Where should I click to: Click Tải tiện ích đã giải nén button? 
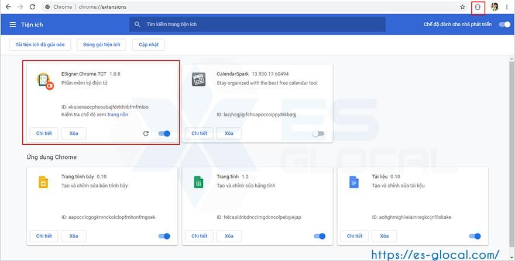[40, 44]
